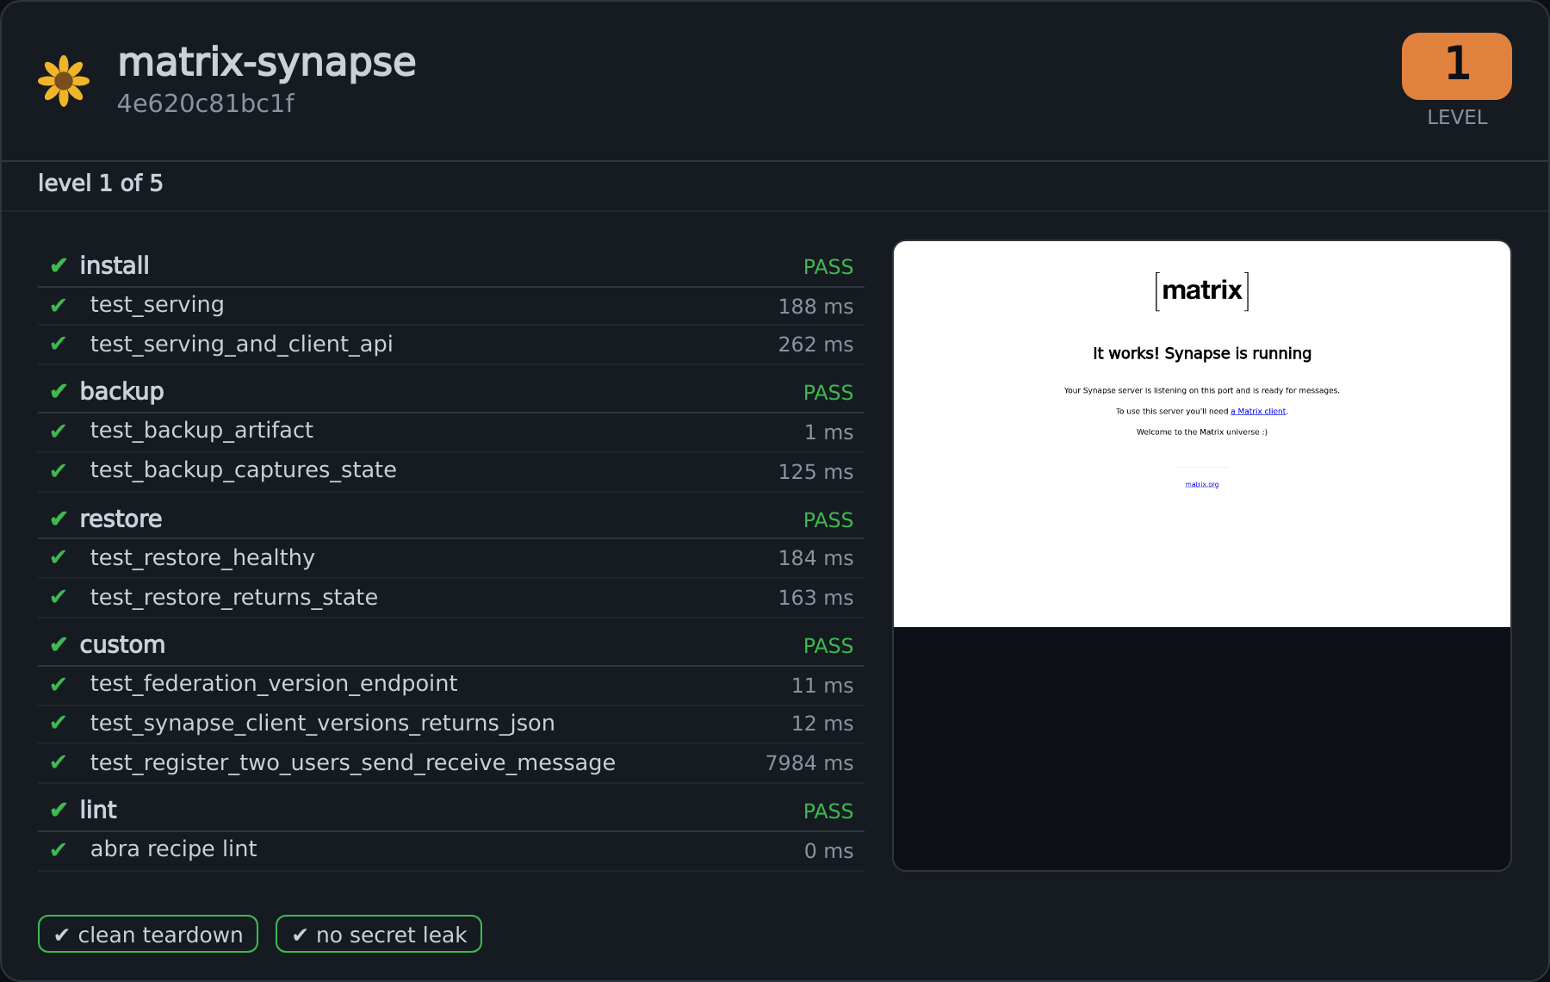Click the matrix-synapse title heading
1550x982 pixels.
(267, 63)
